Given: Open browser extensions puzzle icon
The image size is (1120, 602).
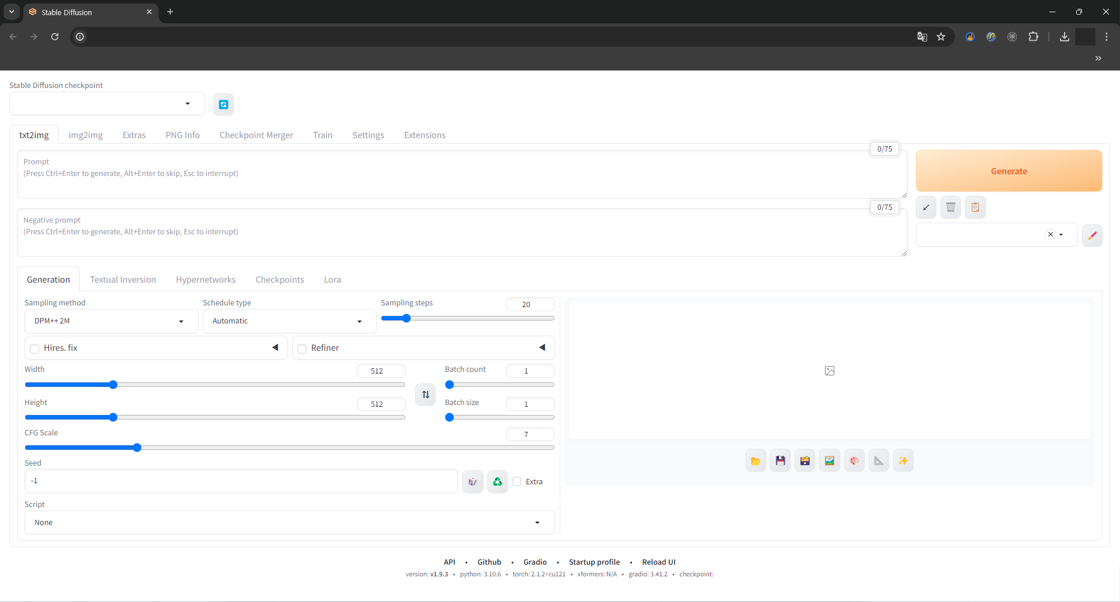Looking at the screenshot, I should pyautogui.click(x=1033, y=37).
